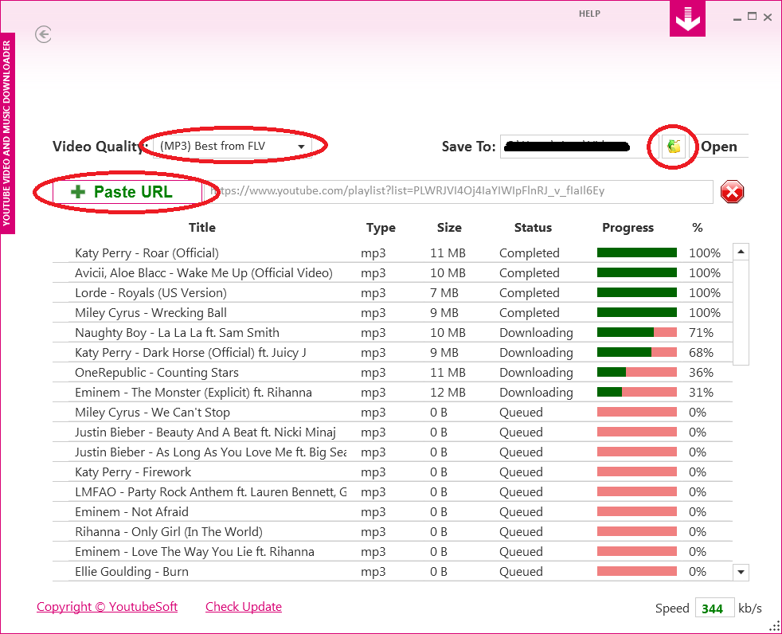Select row Katy Perry - Dark Horse

click(x=392, y=353)
